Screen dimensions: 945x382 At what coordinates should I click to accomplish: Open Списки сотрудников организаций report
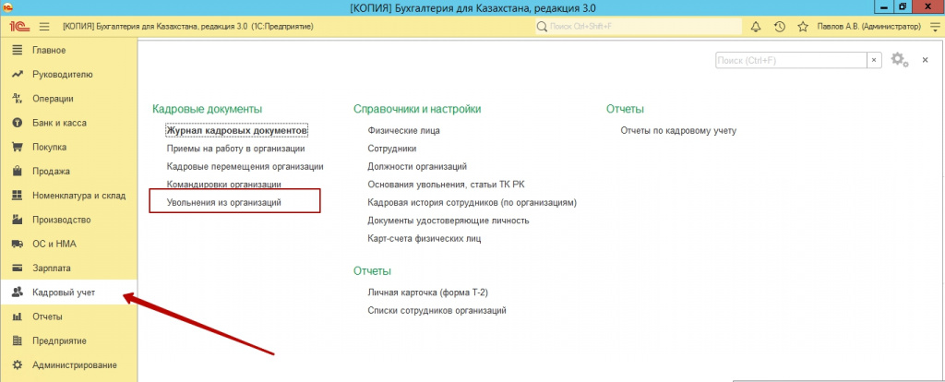[x=437, y=310]
